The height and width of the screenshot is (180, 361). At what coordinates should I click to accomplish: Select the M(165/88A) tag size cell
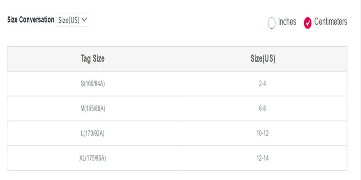(x=93, y=108)
